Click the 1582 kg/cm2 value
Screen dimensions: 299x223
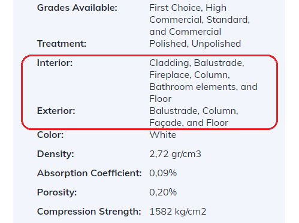(x=178, y=212)
